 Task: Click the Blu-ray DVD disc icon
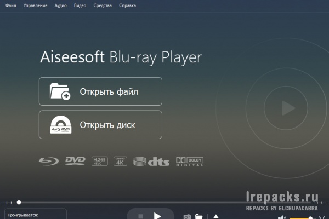[61, 124]
